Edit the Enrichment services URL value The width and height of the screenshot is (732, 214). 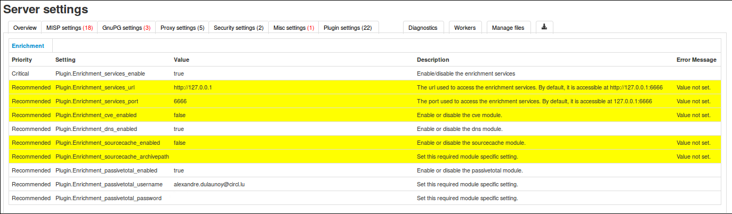[193, 87]
